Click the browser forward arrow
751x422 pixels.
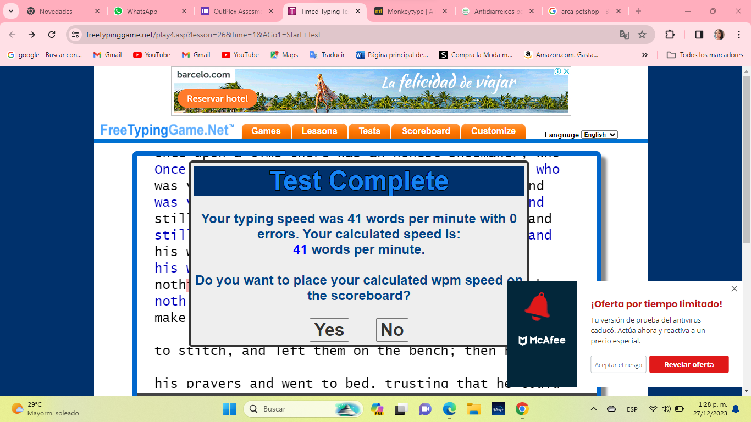[32, 35]
